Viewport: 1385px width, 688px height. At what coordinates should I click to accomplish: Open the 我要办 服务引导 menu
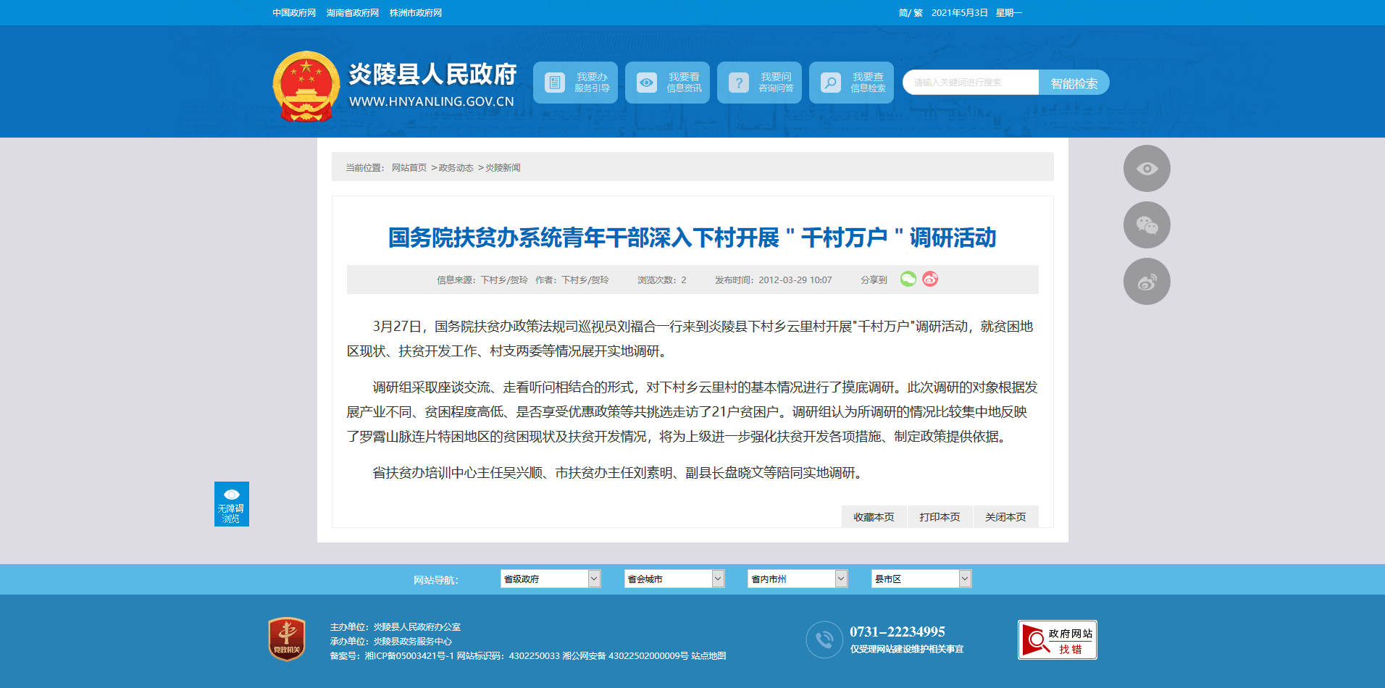pyautogui.click(x=575, y=83)
